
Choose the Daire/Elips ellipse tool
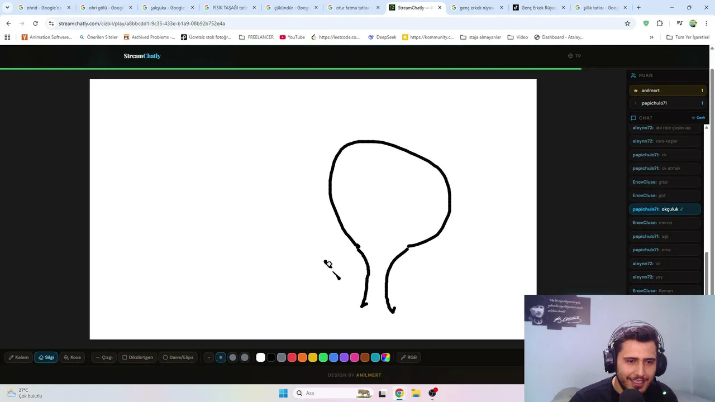tap(178, 357)
